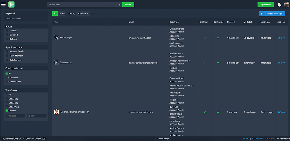This screenshot has width=290, height=141.
Task: Check the Team Member permission filter
Action: [x=7, y=56]
